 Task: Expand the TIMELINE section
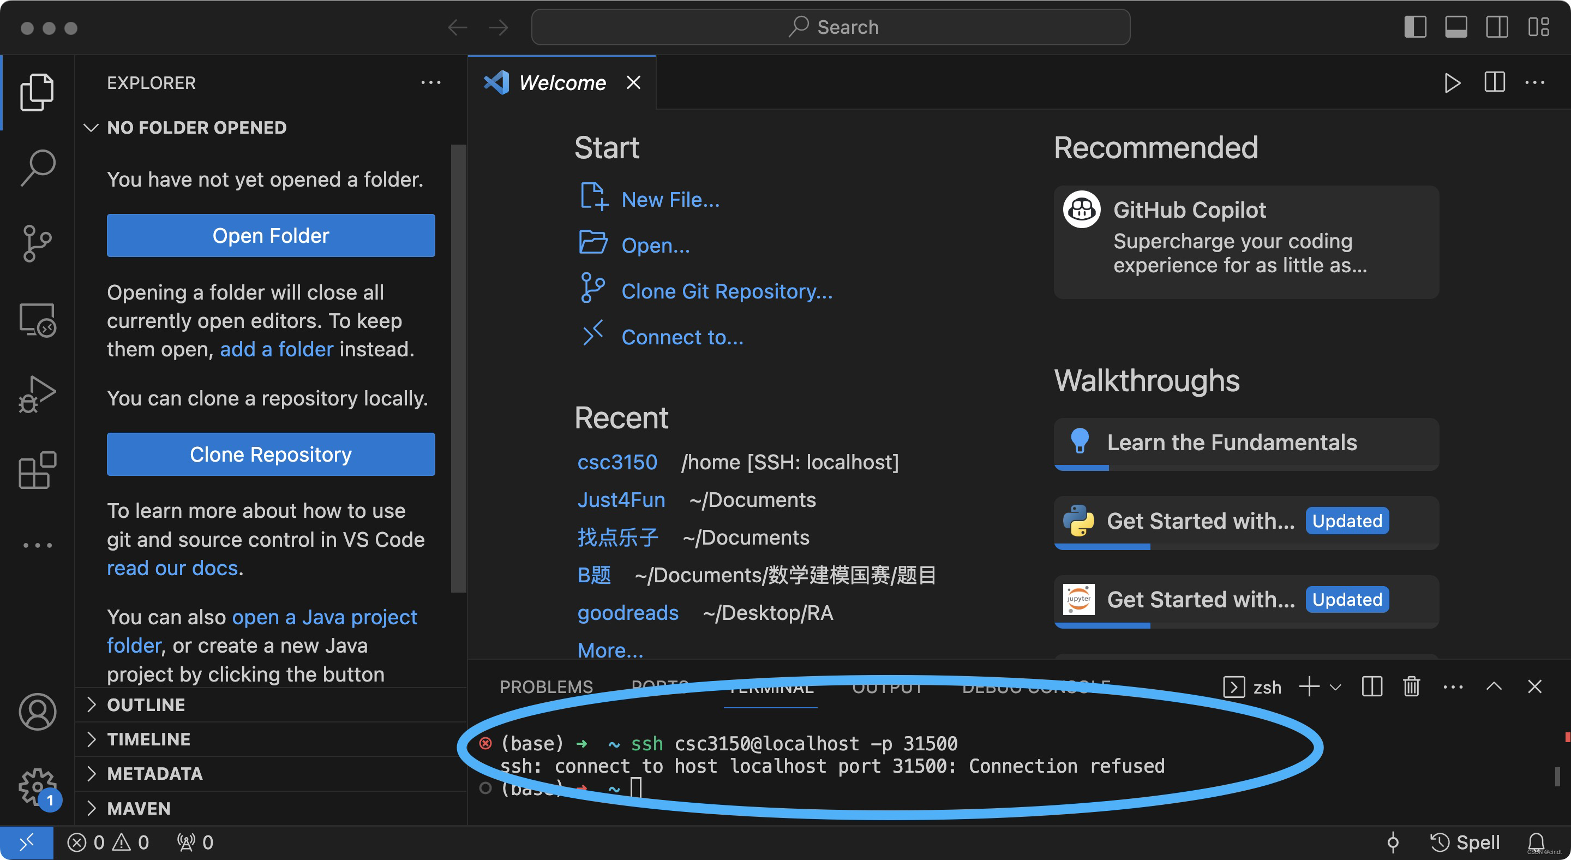point(149,739)
